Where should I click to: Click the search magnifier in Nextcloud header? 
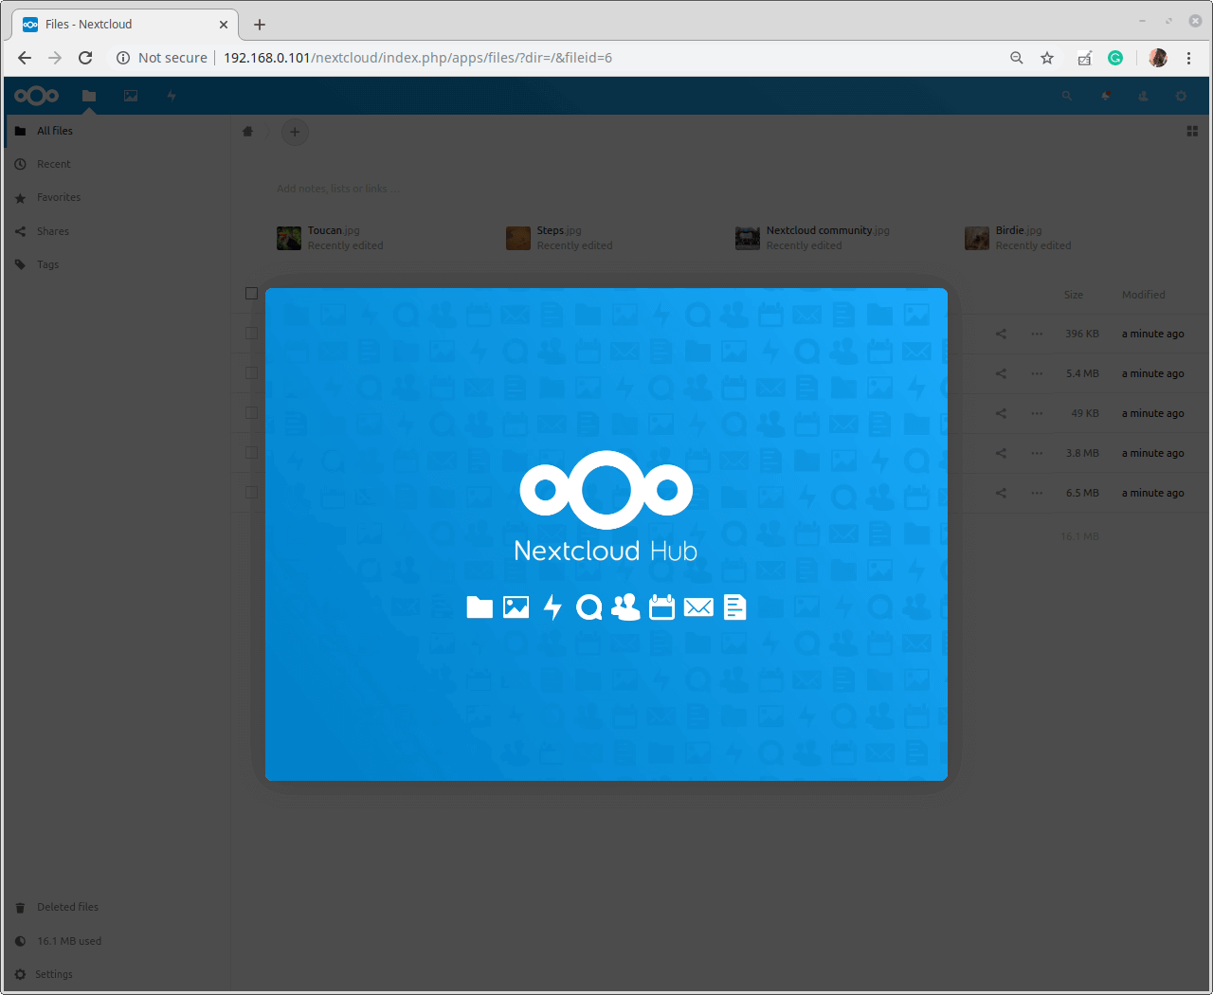1067,96
